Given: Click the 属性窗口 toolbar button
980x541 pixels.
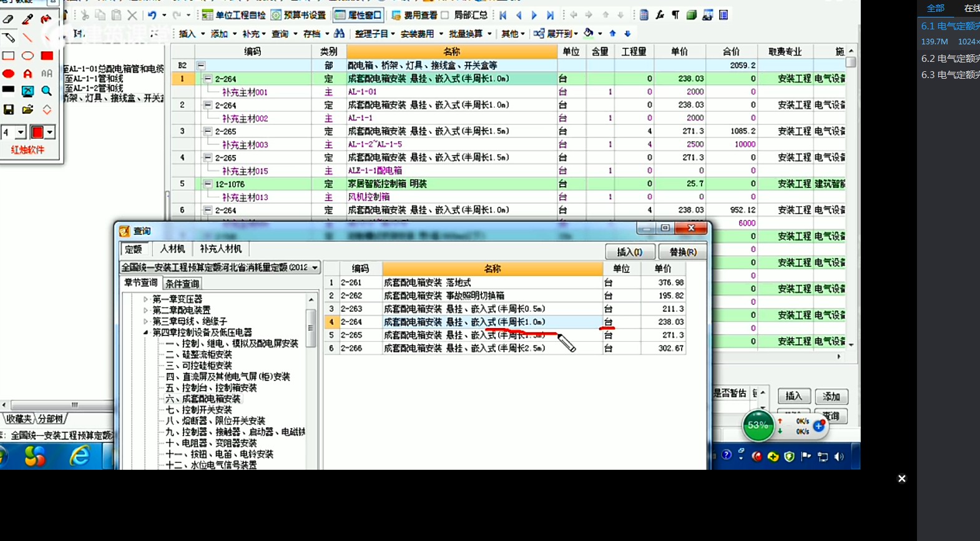Looking at the screenshot, I should point(358,15).
